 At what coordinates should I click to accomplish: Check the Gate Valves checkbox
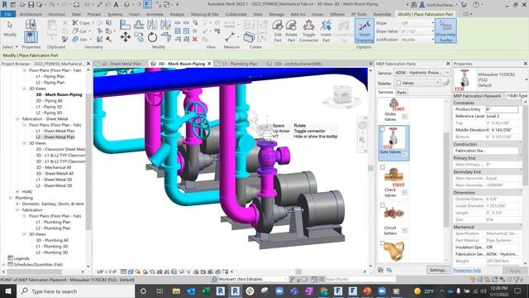382,129
